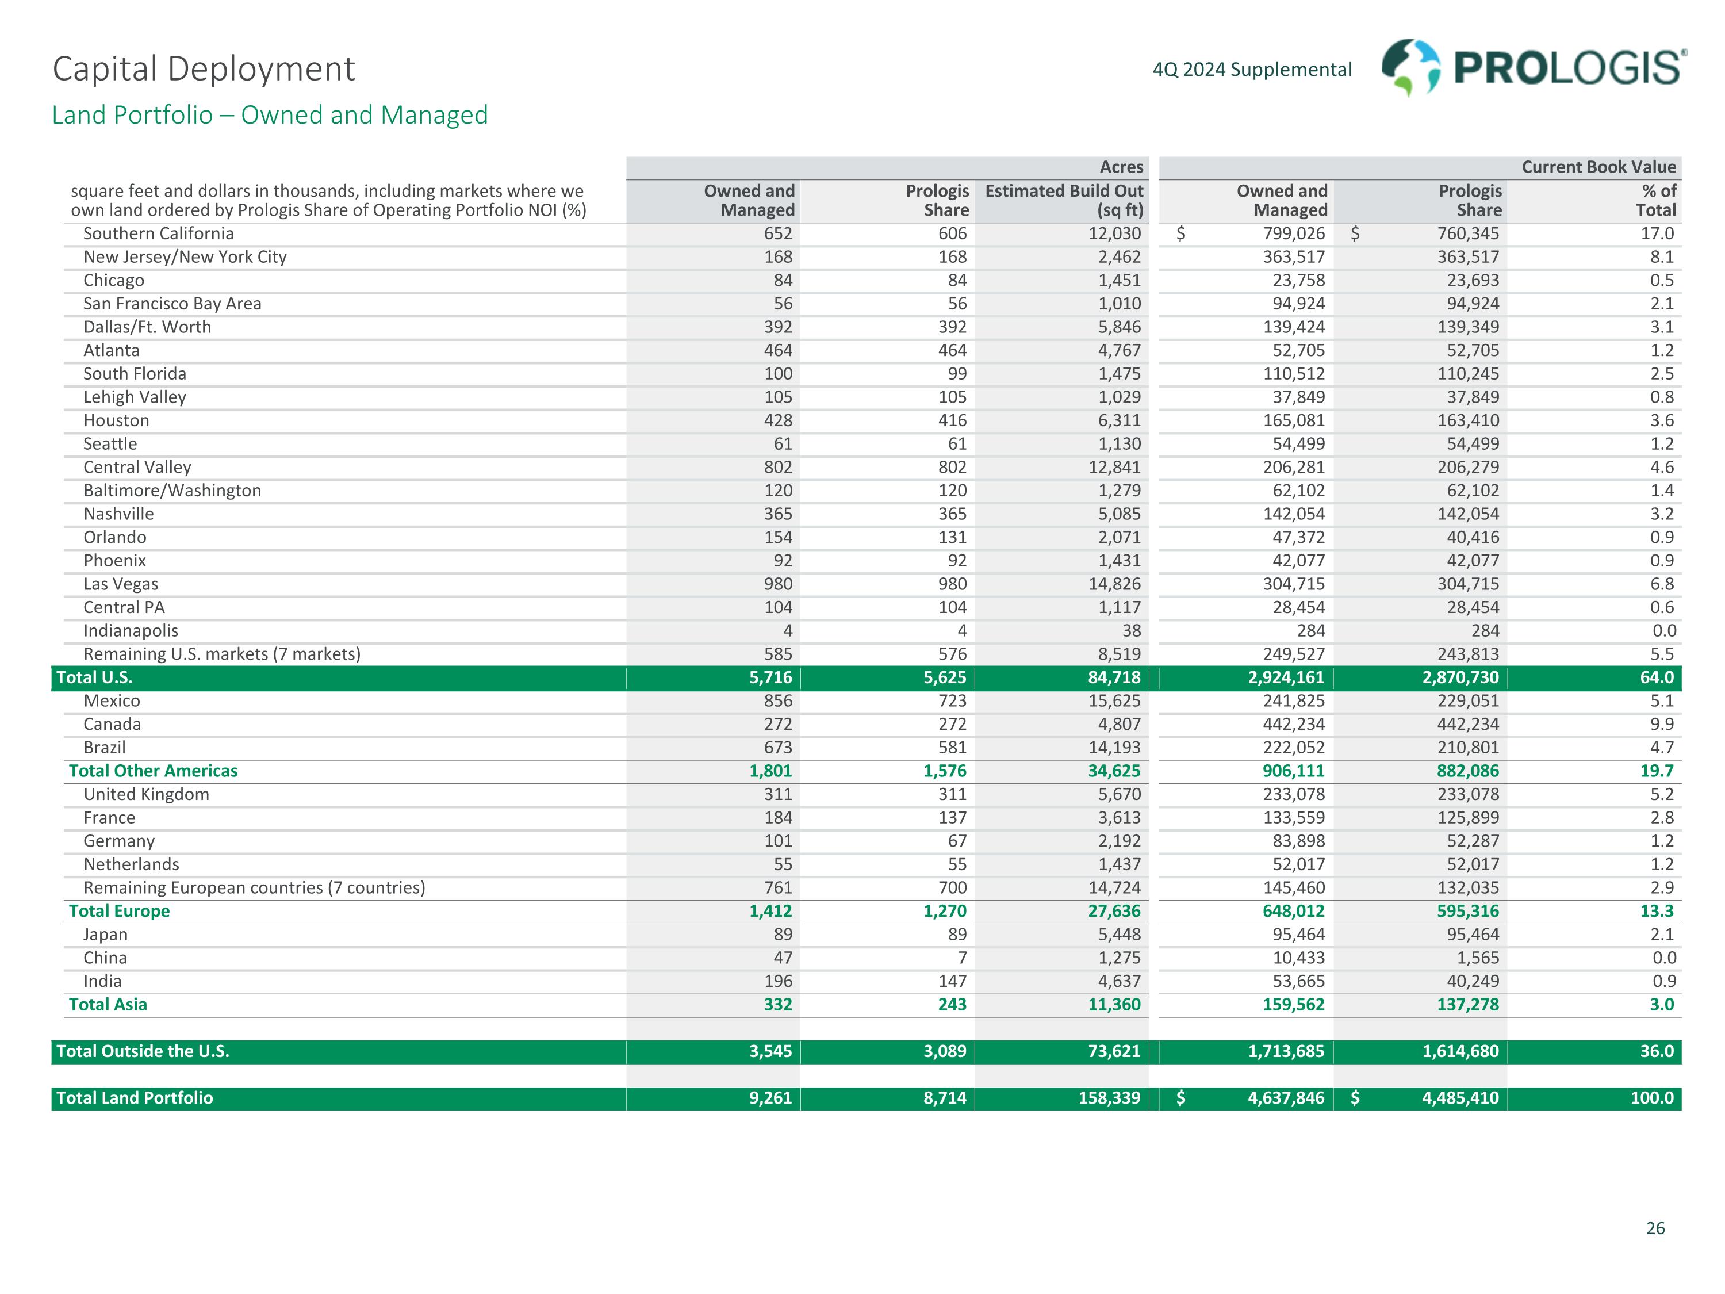Select Remaining European countries row label
The width and height of the screenshot is (1725, 1294).
[254, 887]
